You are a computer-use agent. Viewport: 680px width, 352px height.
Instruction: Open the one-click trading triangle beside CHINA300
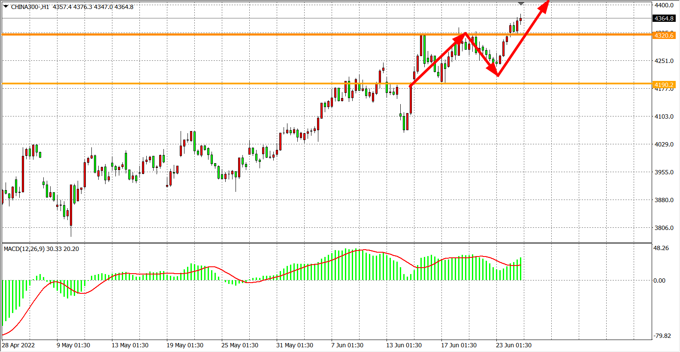pyautogui.click(x=6, y=6)
